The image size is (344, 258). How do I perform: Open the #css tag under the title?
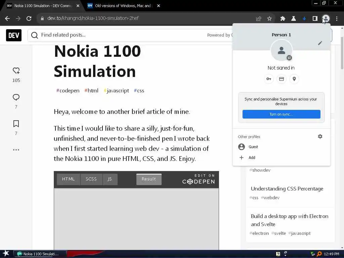point(139,91)
